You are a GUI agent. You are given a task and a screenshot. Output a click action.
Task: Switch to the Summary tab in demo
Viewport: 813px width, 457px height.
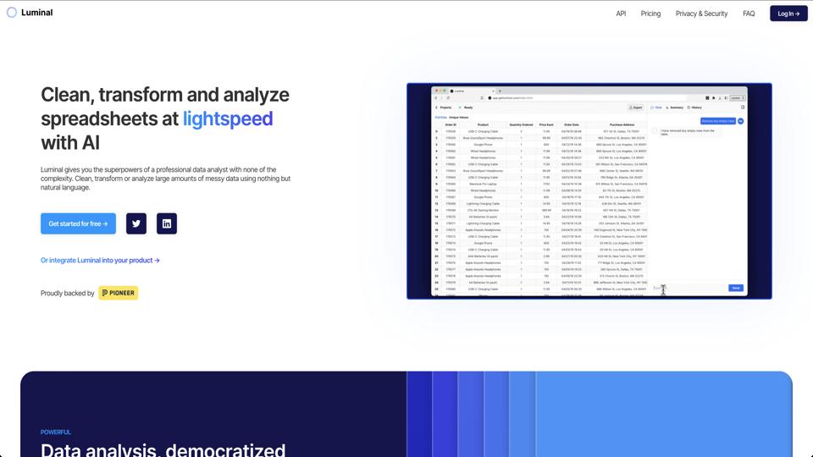(674, 107)
